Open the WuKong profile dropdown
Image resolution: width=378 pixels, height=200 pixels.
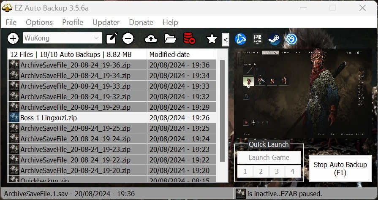[x=63, y=38]
